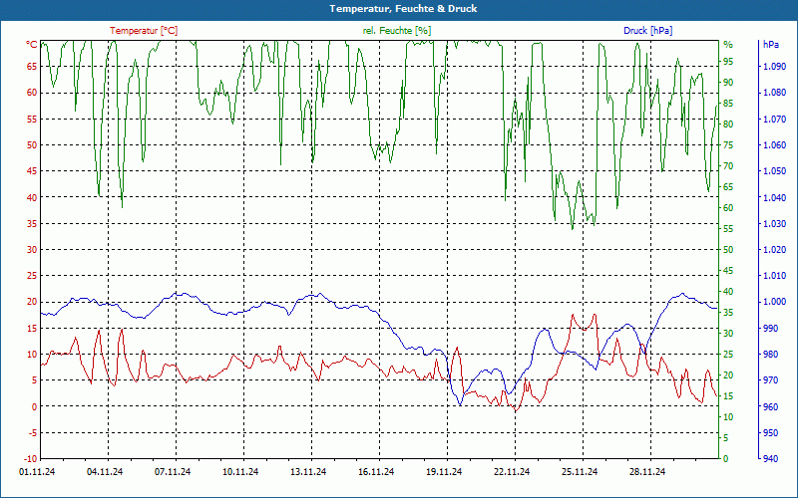
Task: Click the pressure axis value 1.090
Action: point(774,66)
